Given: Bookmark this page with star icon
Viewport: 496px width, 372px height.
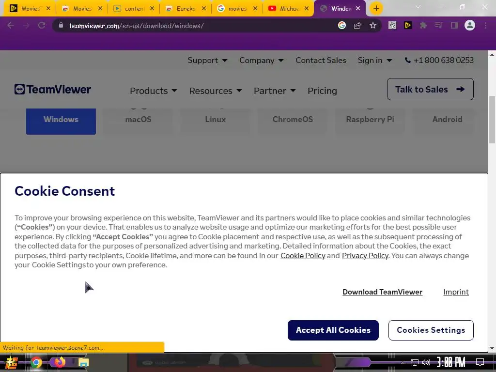Looking at the screenshot, I should [373, 25].
